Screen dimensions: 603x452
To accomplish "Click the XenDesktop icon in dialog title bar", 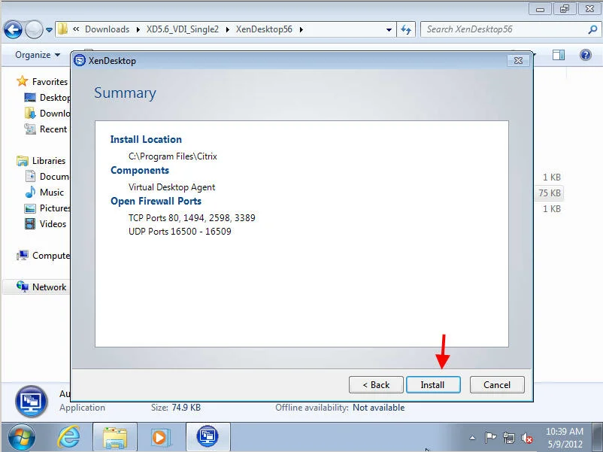I will pyautogui.click(x=79, y=60).
